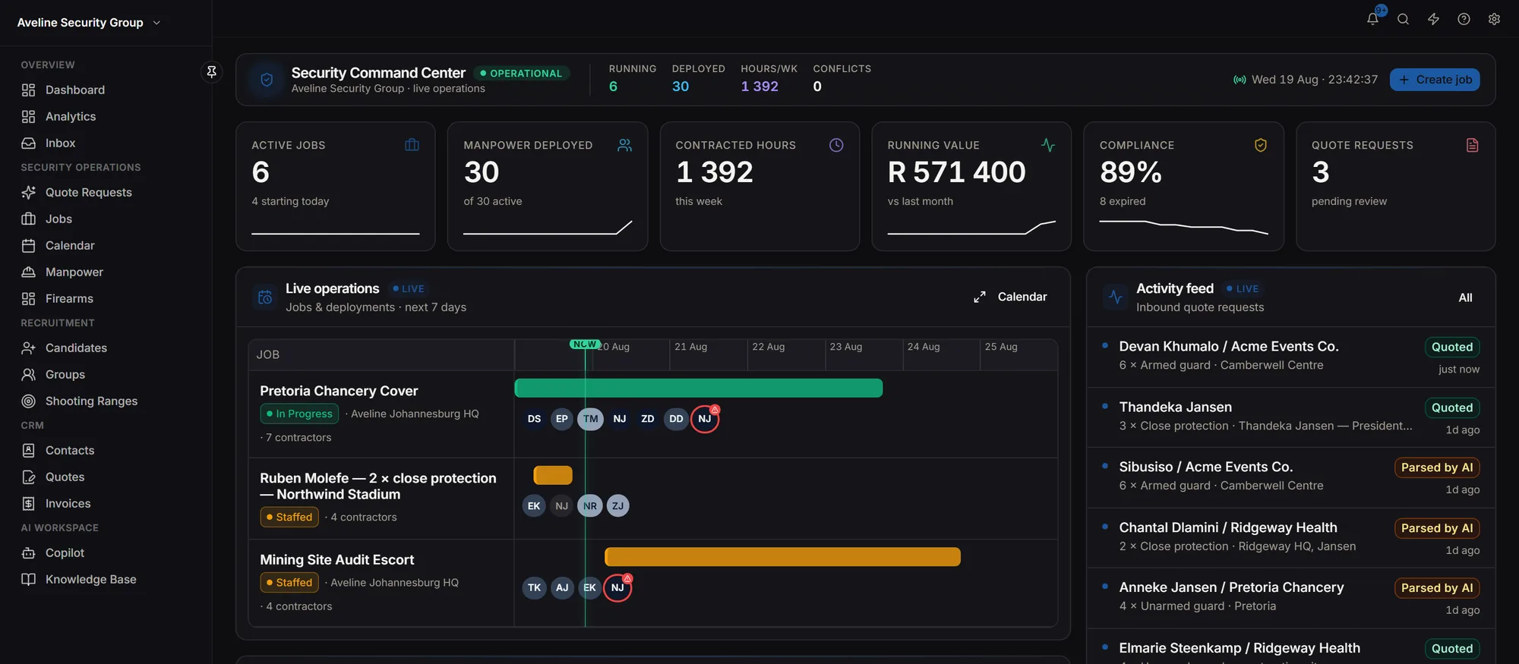This screenshot has height=664, width=1519.
Task: Open Thandeka Jansen quote request
Action: click(x=1291, y=418)
